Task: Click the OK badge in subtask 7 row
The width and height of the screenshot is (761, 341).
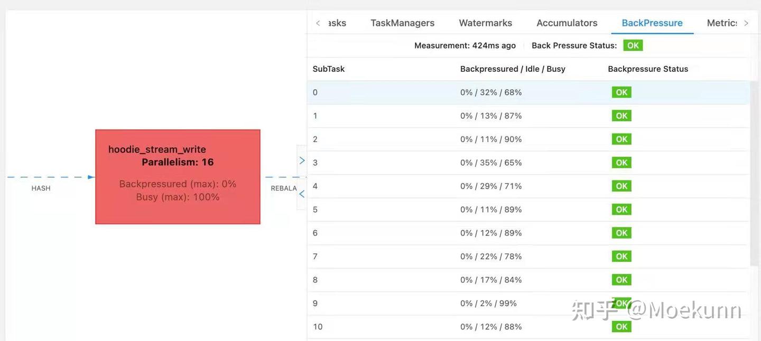Action: (621, 257)
